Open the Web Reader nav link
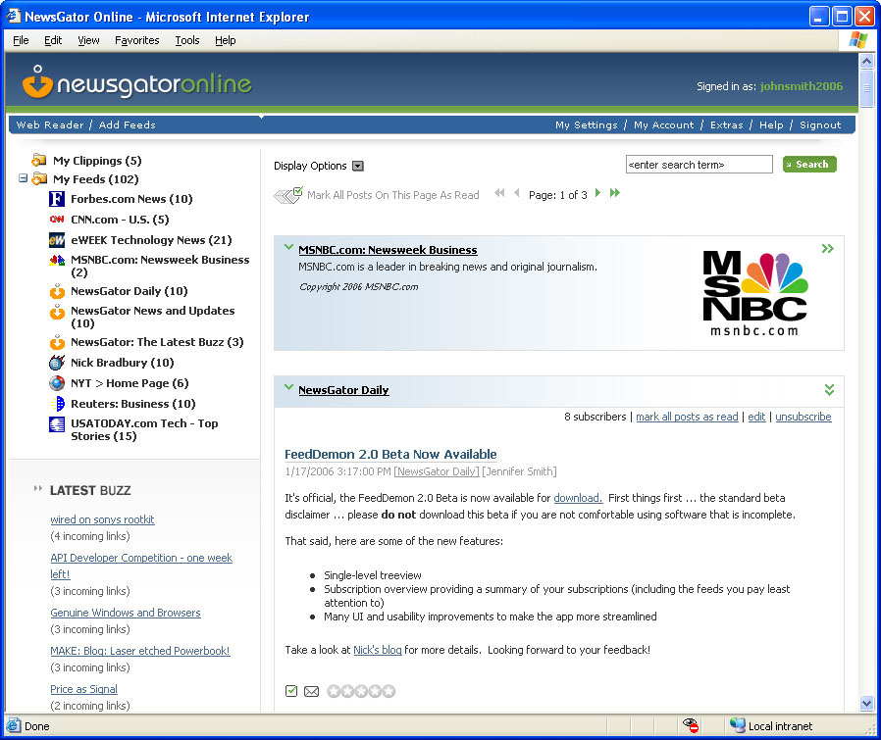Screen dimensions: 881x740 [x=50, y=124]
